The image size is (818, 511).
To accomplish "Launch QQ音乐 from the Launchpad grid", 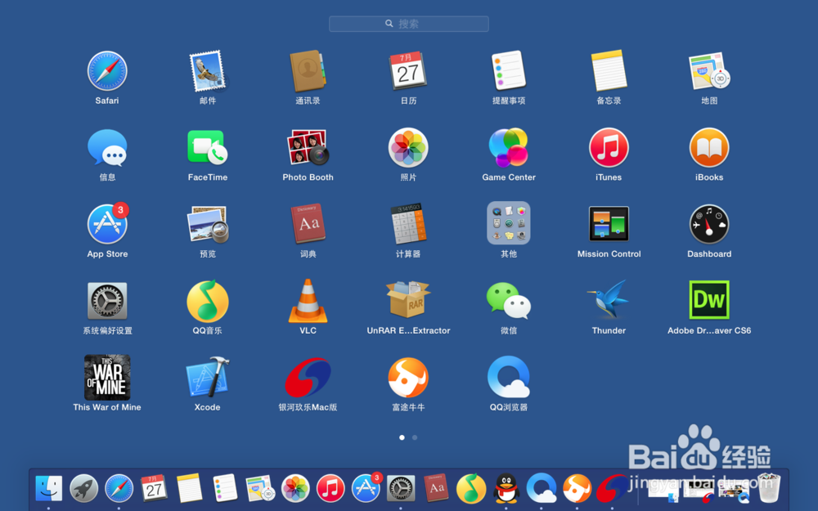I will [208, 301].
